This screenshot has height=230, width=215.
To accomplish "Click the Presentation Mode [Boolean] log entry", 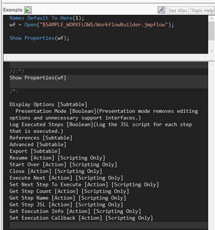I will [103, 114].
